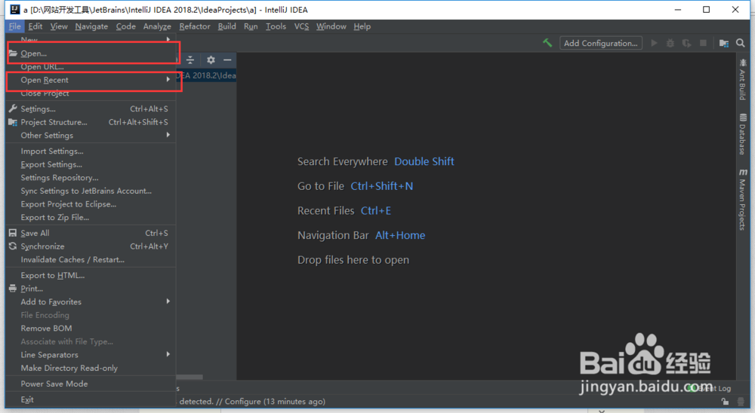Expand the Open Recent submenu arrow
755x413 pixels.
(168, 79)
